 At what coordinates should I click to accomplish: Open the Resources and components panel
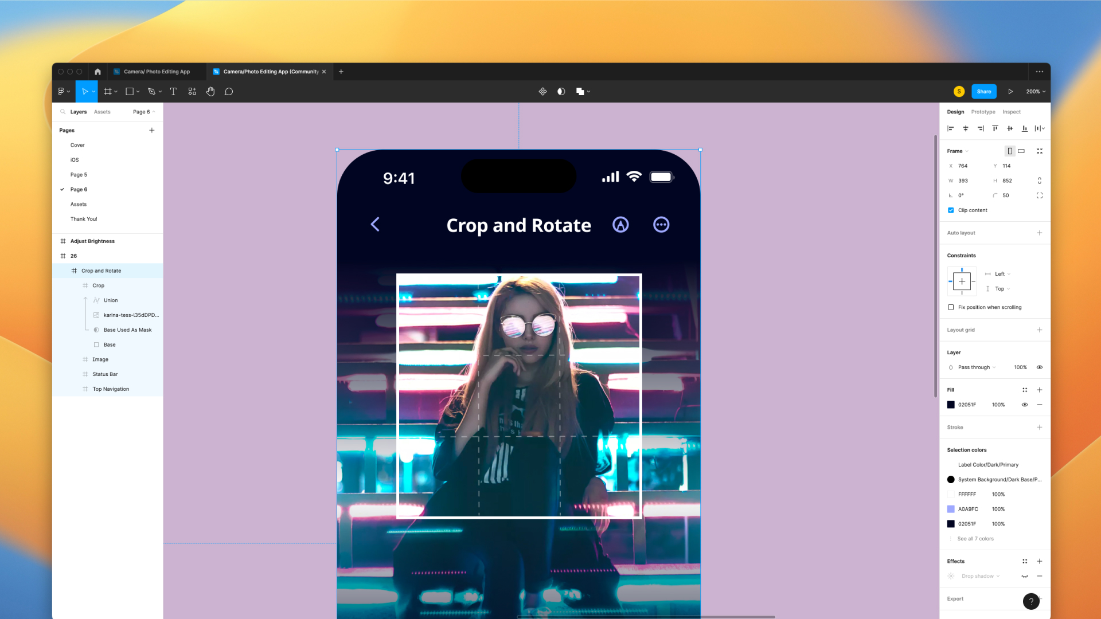pyautogui.click(x=192, y=91)
